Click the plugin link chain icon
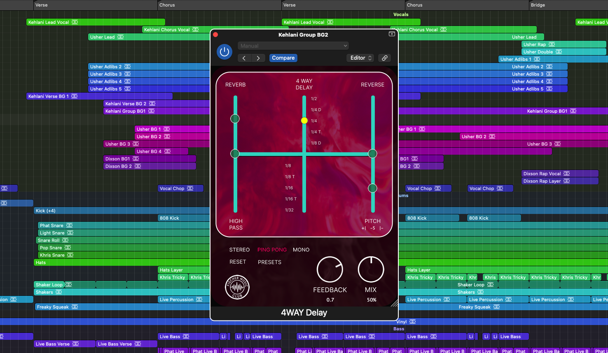 point(384,58)
